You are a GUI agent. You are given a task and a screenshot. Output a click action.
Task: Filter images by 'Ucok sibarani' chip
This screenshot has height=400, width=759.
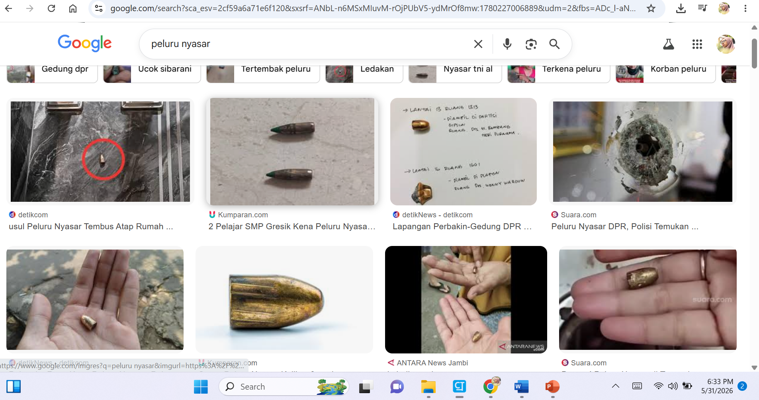coord(152,74)
